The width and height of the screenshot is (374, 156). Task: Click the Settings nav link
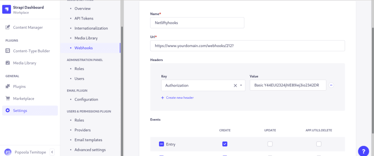click(30, 111)
